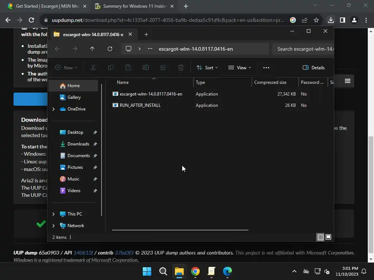Select the RUN_AFTER_INSTALL file
Viewport: 374px width, 280px height.
140,105
